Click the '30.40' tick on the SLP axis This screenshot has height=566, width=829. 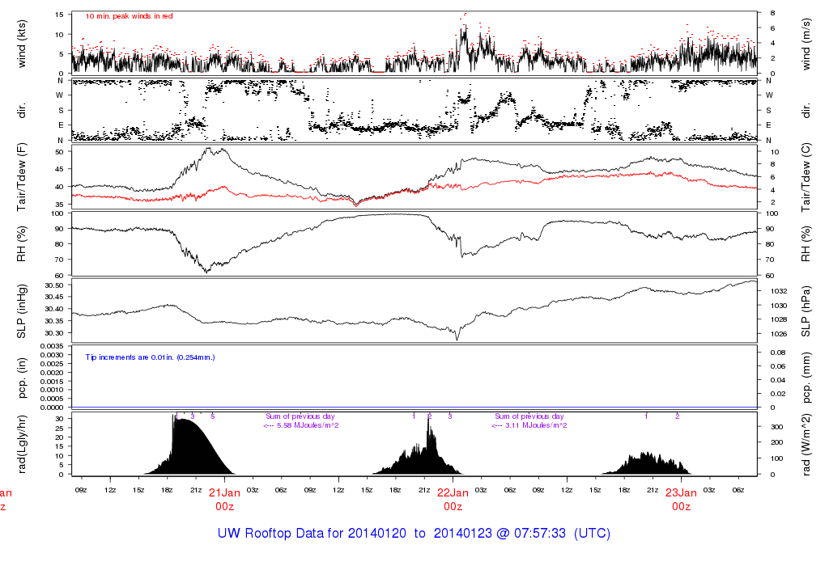pos(54,310)
